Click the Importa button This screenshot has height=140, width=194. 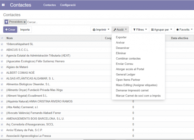25,30
